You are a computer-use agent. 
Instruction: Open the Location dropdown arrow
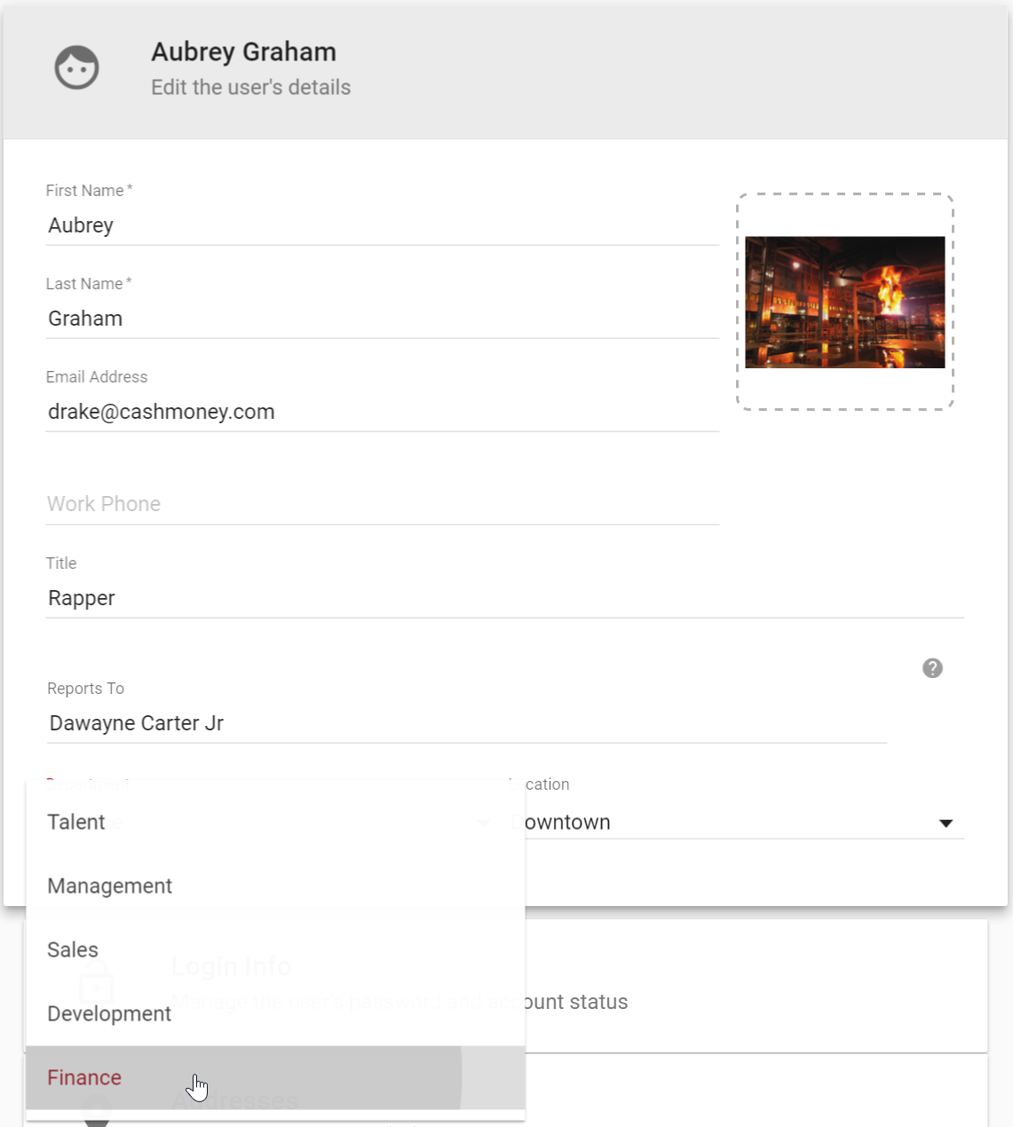coord(946,824)
